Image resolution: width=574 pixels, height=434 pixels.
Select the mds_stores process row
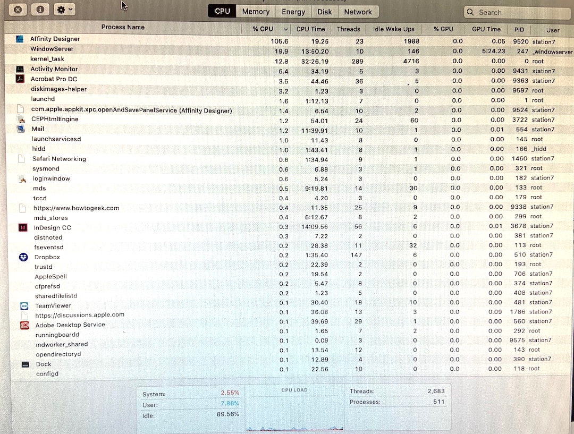[289, 218]
